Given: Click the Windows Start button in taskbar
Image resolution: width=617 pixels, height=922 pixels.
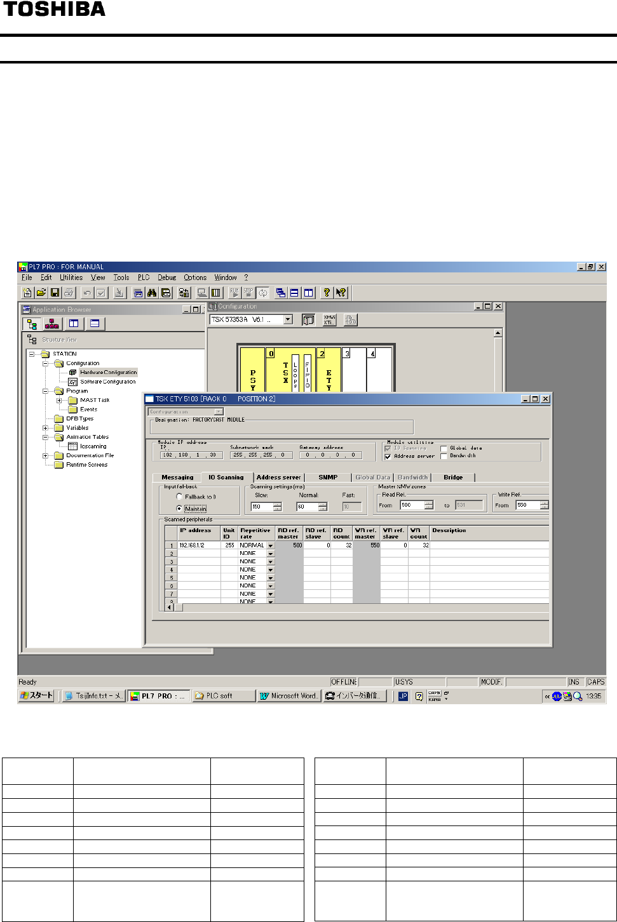Looking at the screenshot, I should pos(36,696).
